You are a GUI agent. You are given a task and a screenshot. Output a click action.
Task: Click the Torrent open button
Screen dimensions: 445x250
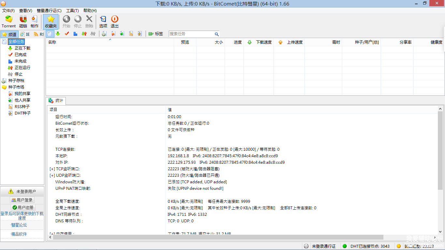(8, 21)
